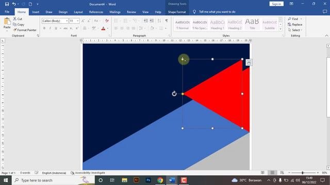Select the Format Painter tool
Screen dimensions: 330x185
(25, 30)
